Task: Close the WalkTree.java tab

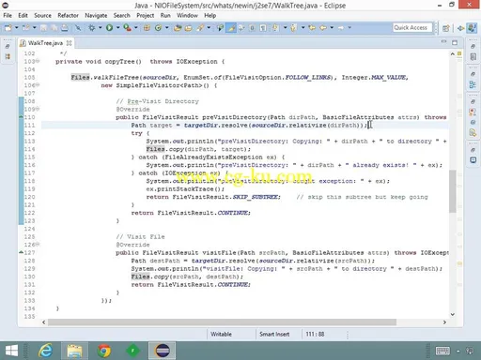Action: tap(69, 43)
